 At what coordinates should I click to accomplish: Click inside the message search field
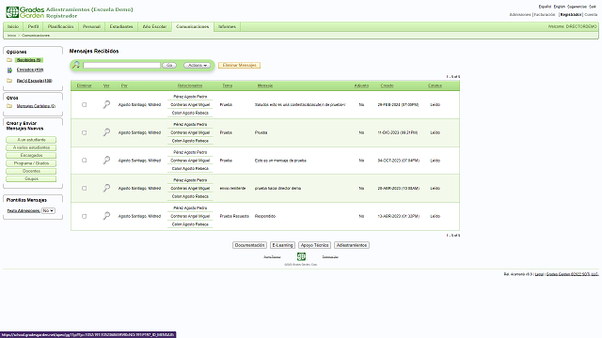(x=121, y=66)
